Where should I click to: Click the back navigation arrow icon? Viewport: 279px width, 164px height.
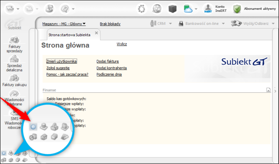10,9
